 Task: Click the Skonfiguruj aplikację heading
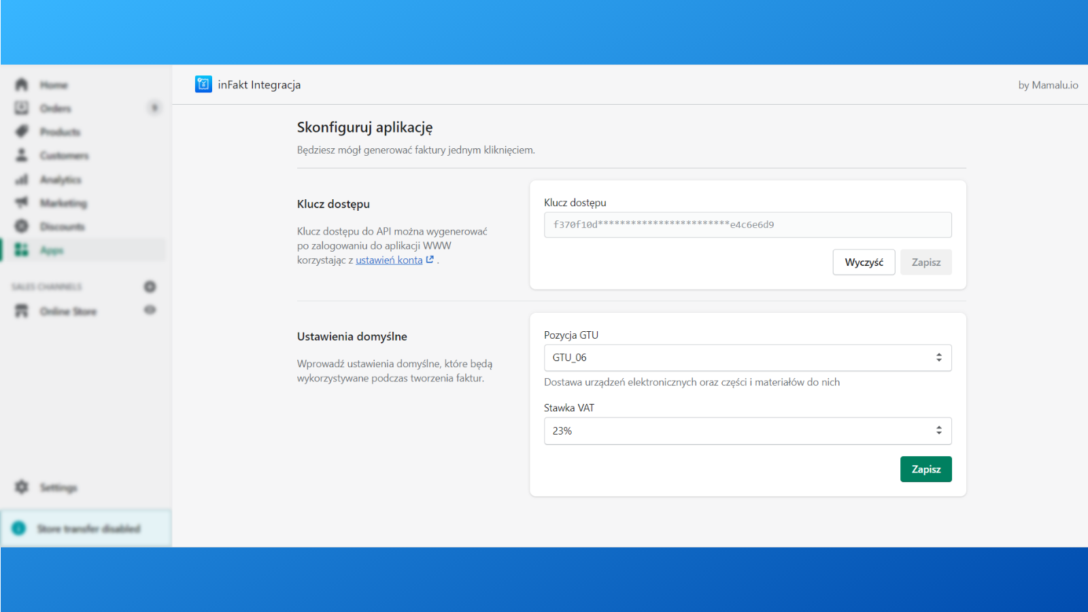tap(364, 128)
